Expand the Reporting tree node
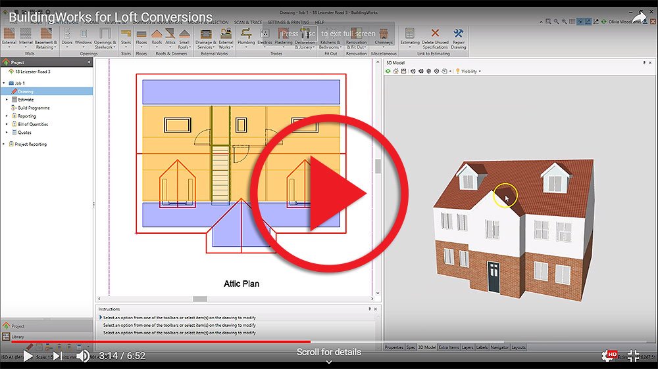Viewport: 658px width, 369px height. [7, 116]
